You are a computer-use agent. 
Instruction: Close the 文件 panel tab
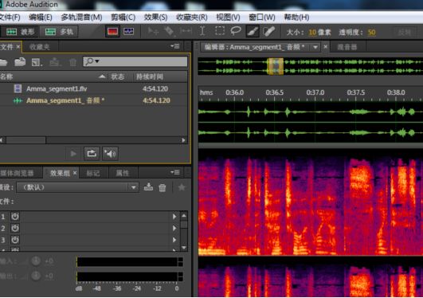point(18,47)
